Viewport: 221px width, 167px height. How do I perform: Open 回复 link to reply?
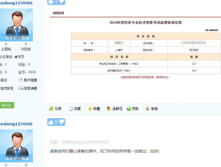(x=78, y=109)
